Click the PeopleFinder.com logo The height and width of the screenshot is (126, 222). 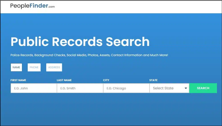(32, 6)
